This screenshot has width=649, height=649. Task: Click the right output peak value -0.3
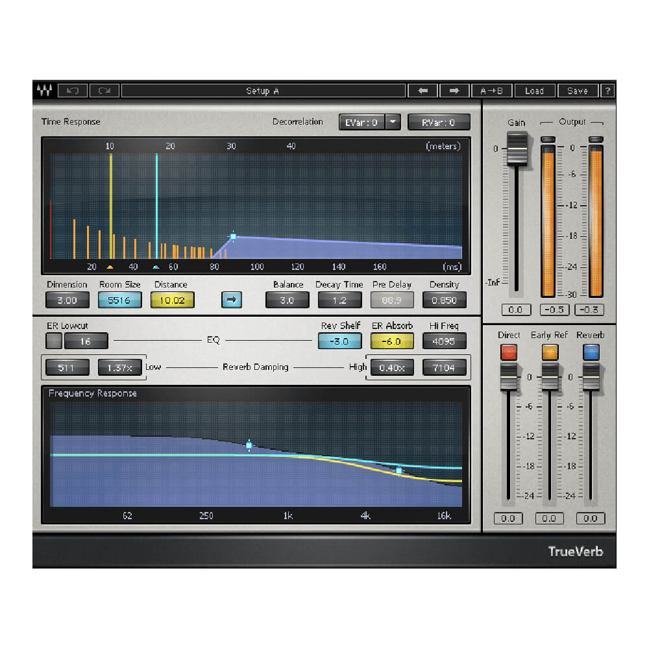pos(589,310)
